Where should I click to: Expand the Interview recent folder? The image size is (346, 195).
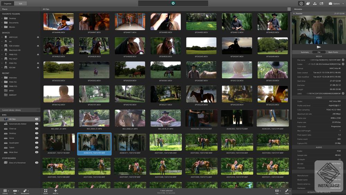coord(2,78)
